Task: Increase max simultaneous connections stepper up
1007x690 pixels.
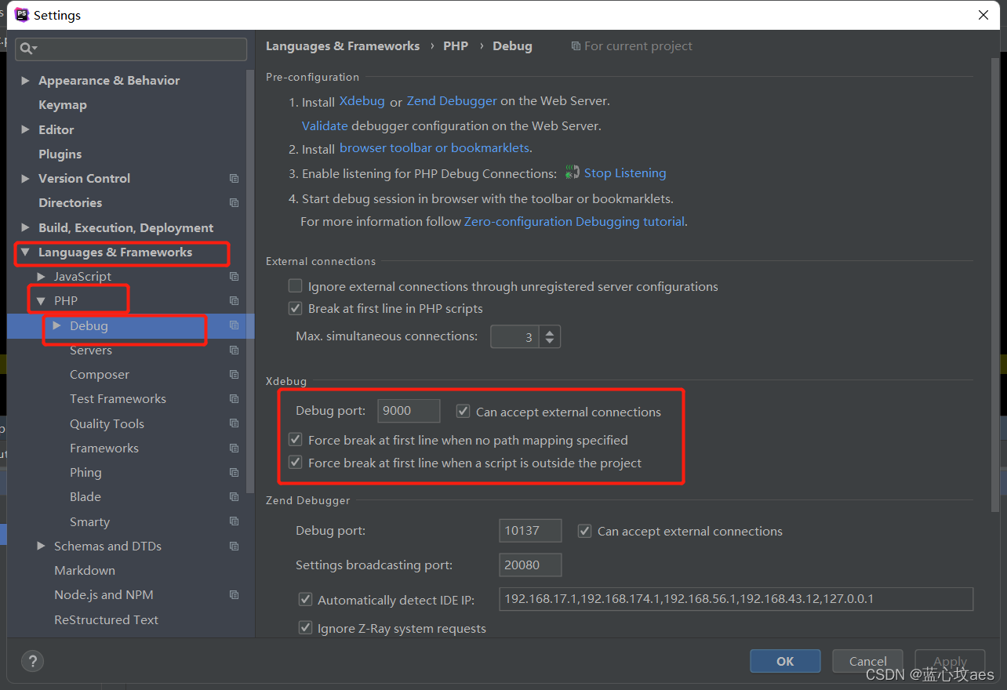Action: point(550,332)
